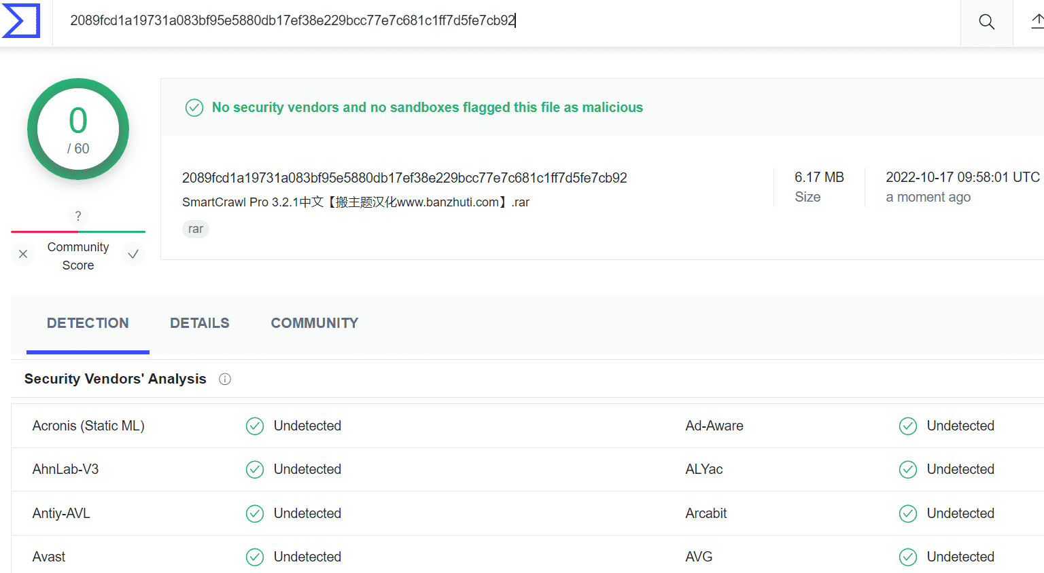
Task: Open the DETECTION tab
Action: pyautogui.click(x=88, y=323)
